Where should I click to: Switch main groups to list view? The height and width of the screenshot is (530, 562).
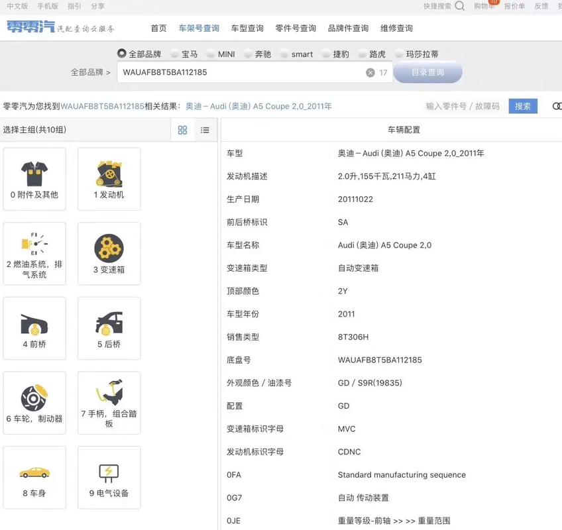click(205, 130)
